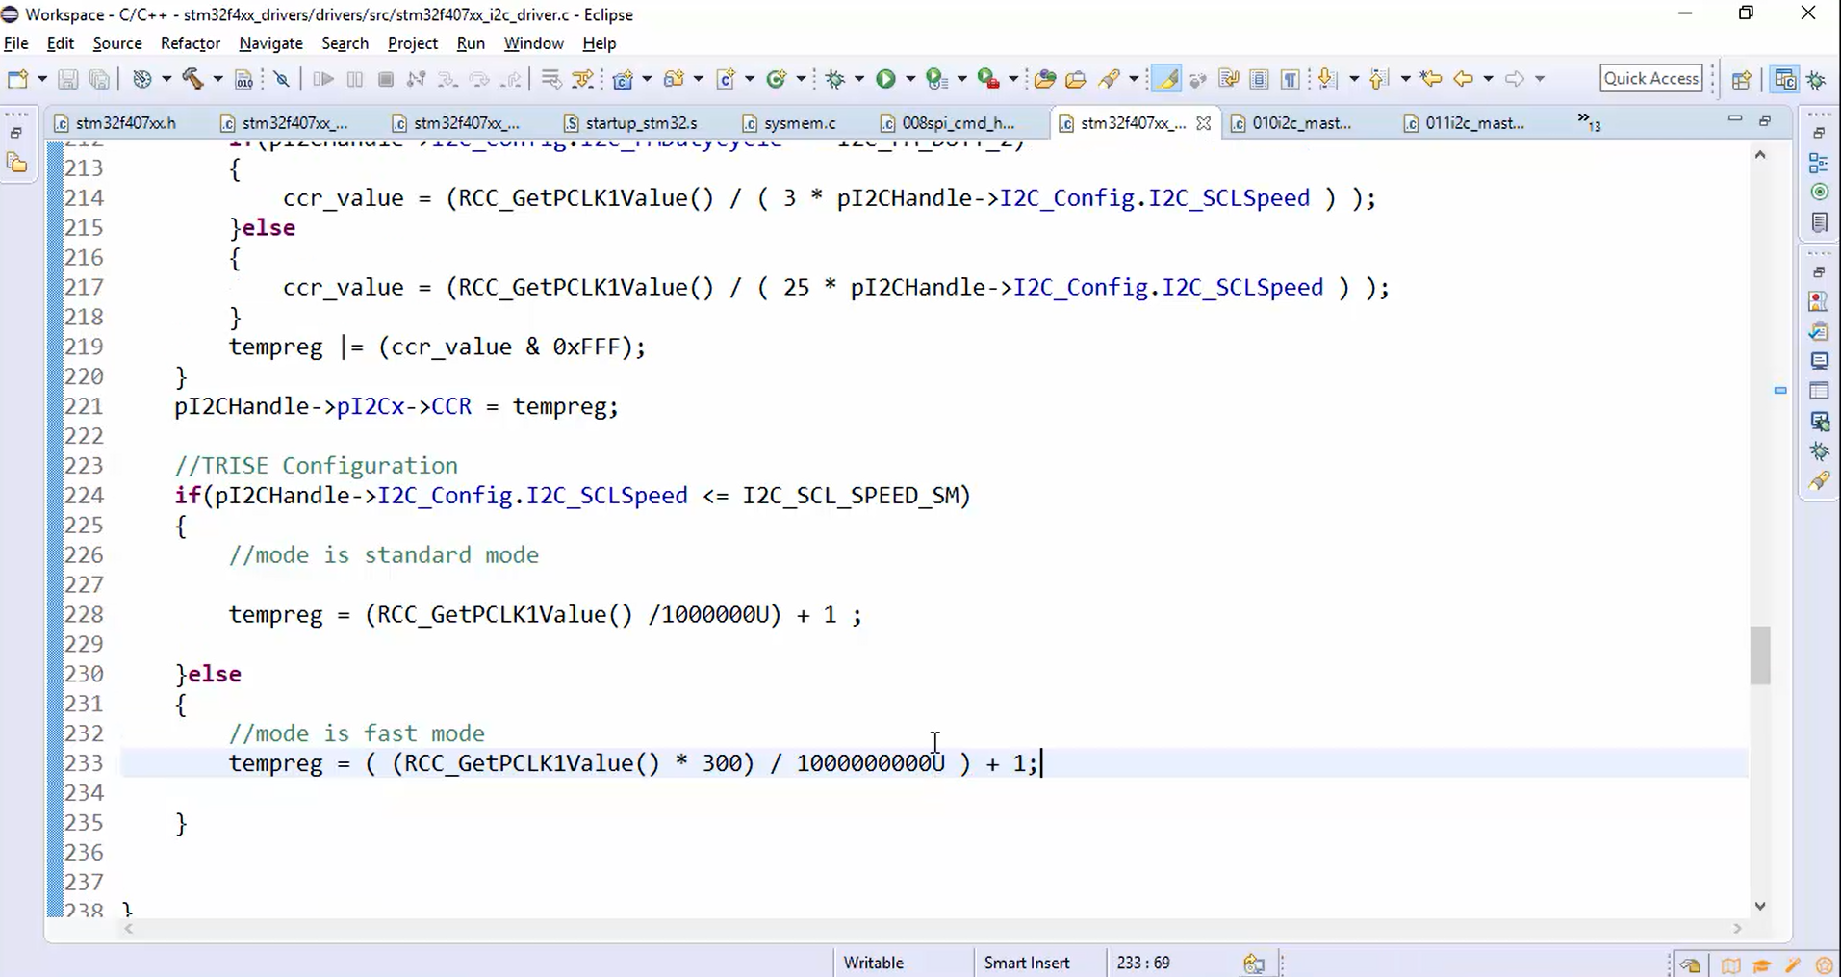Viewport: 1841px width, 977px height.
Task: Open the File menu
Action: 15,43
